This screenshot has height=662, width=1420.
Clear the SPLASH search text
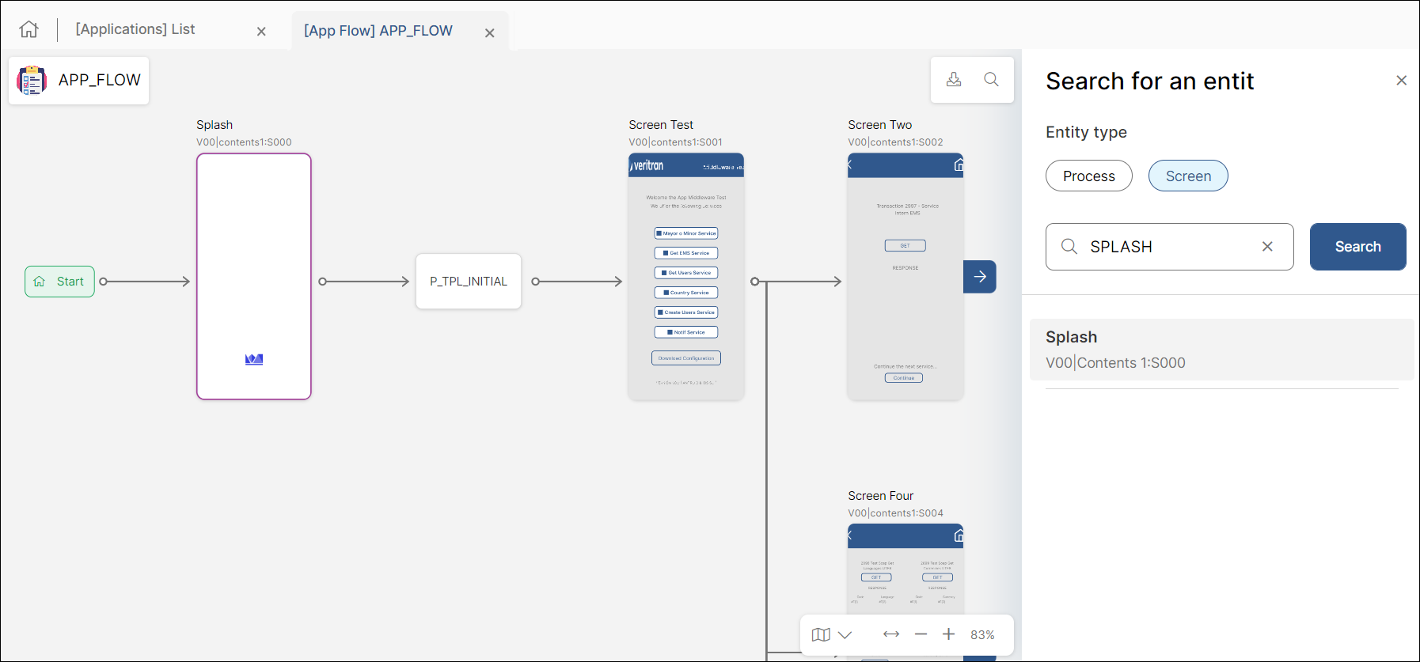1267,247
